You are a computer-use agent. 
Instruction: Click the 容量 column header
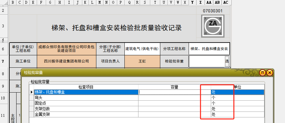pyautogui.click(x=175, y=87)
